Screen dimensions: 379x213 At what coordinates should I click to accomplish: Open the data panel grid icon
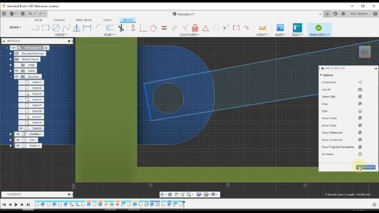pyautogui.click(x=4, y=14)
